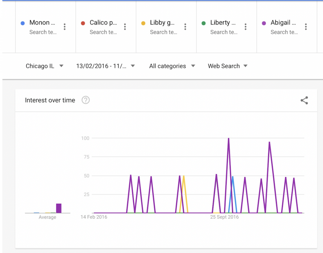Click the help icon beside Interest over time
Viewport: 323px width, 253px height.
tap(85, 100)
